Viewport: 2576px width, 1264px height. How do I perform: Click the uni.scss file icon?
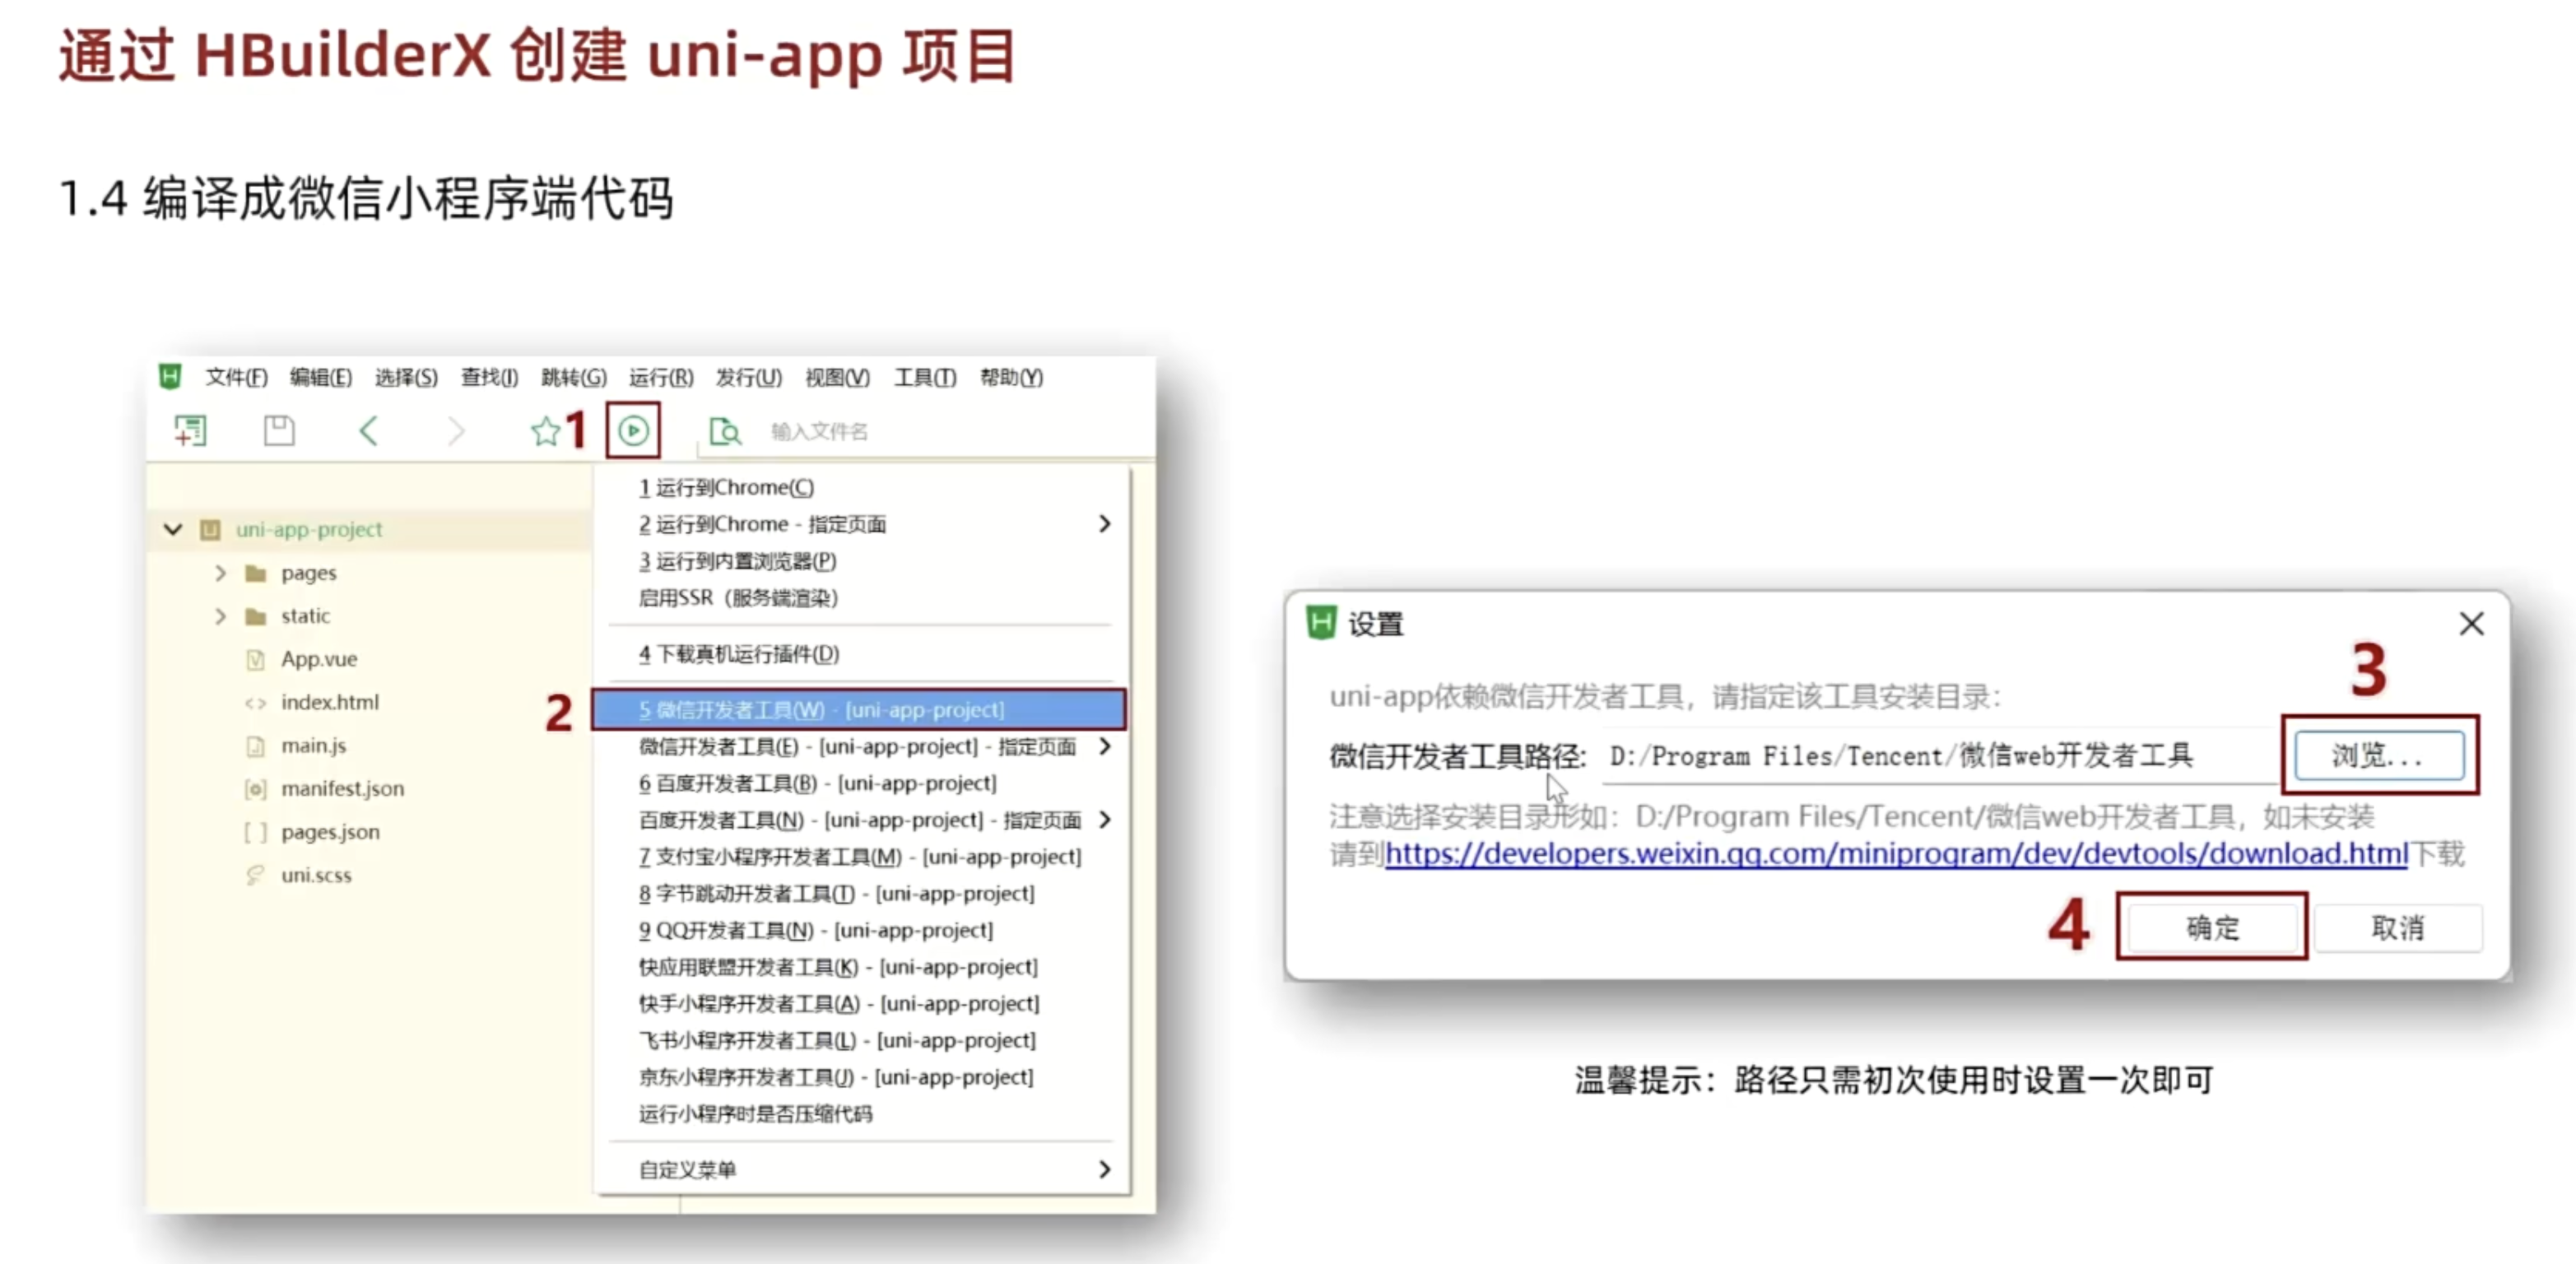click(x=256, y=875)
